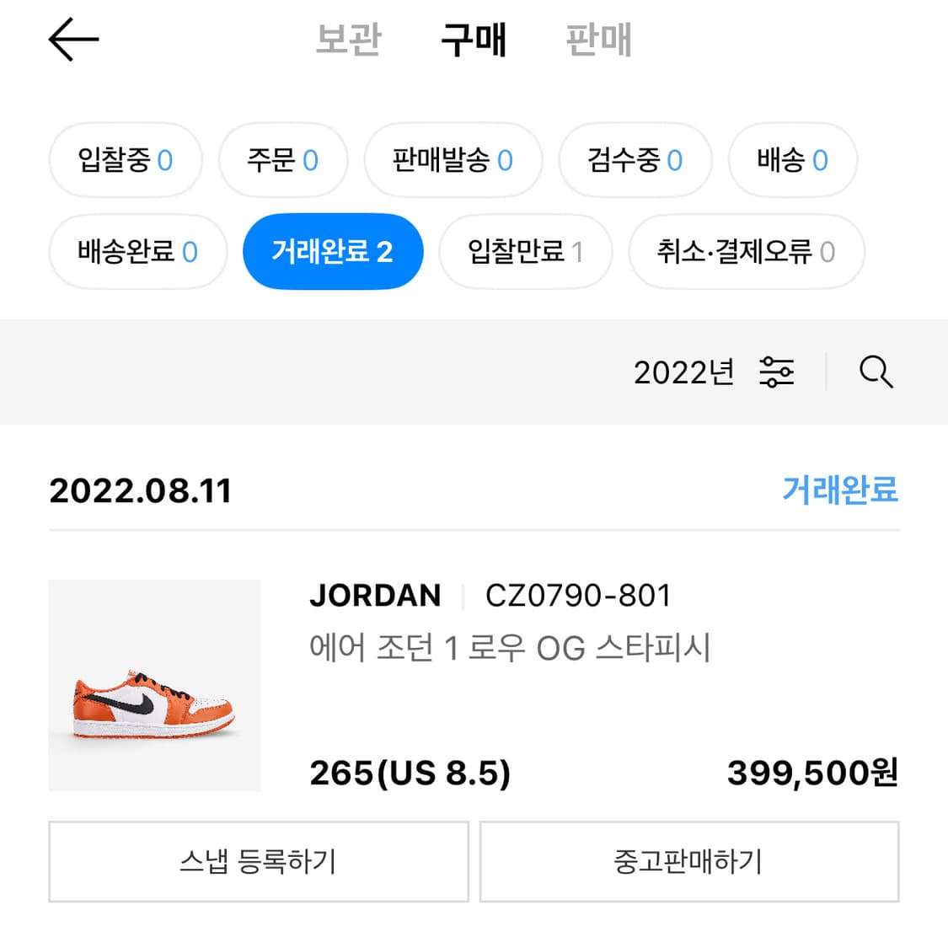Select the 판매발송 filter chip
The width and height of the screenshot is (948, 942).
click(453, 161)
